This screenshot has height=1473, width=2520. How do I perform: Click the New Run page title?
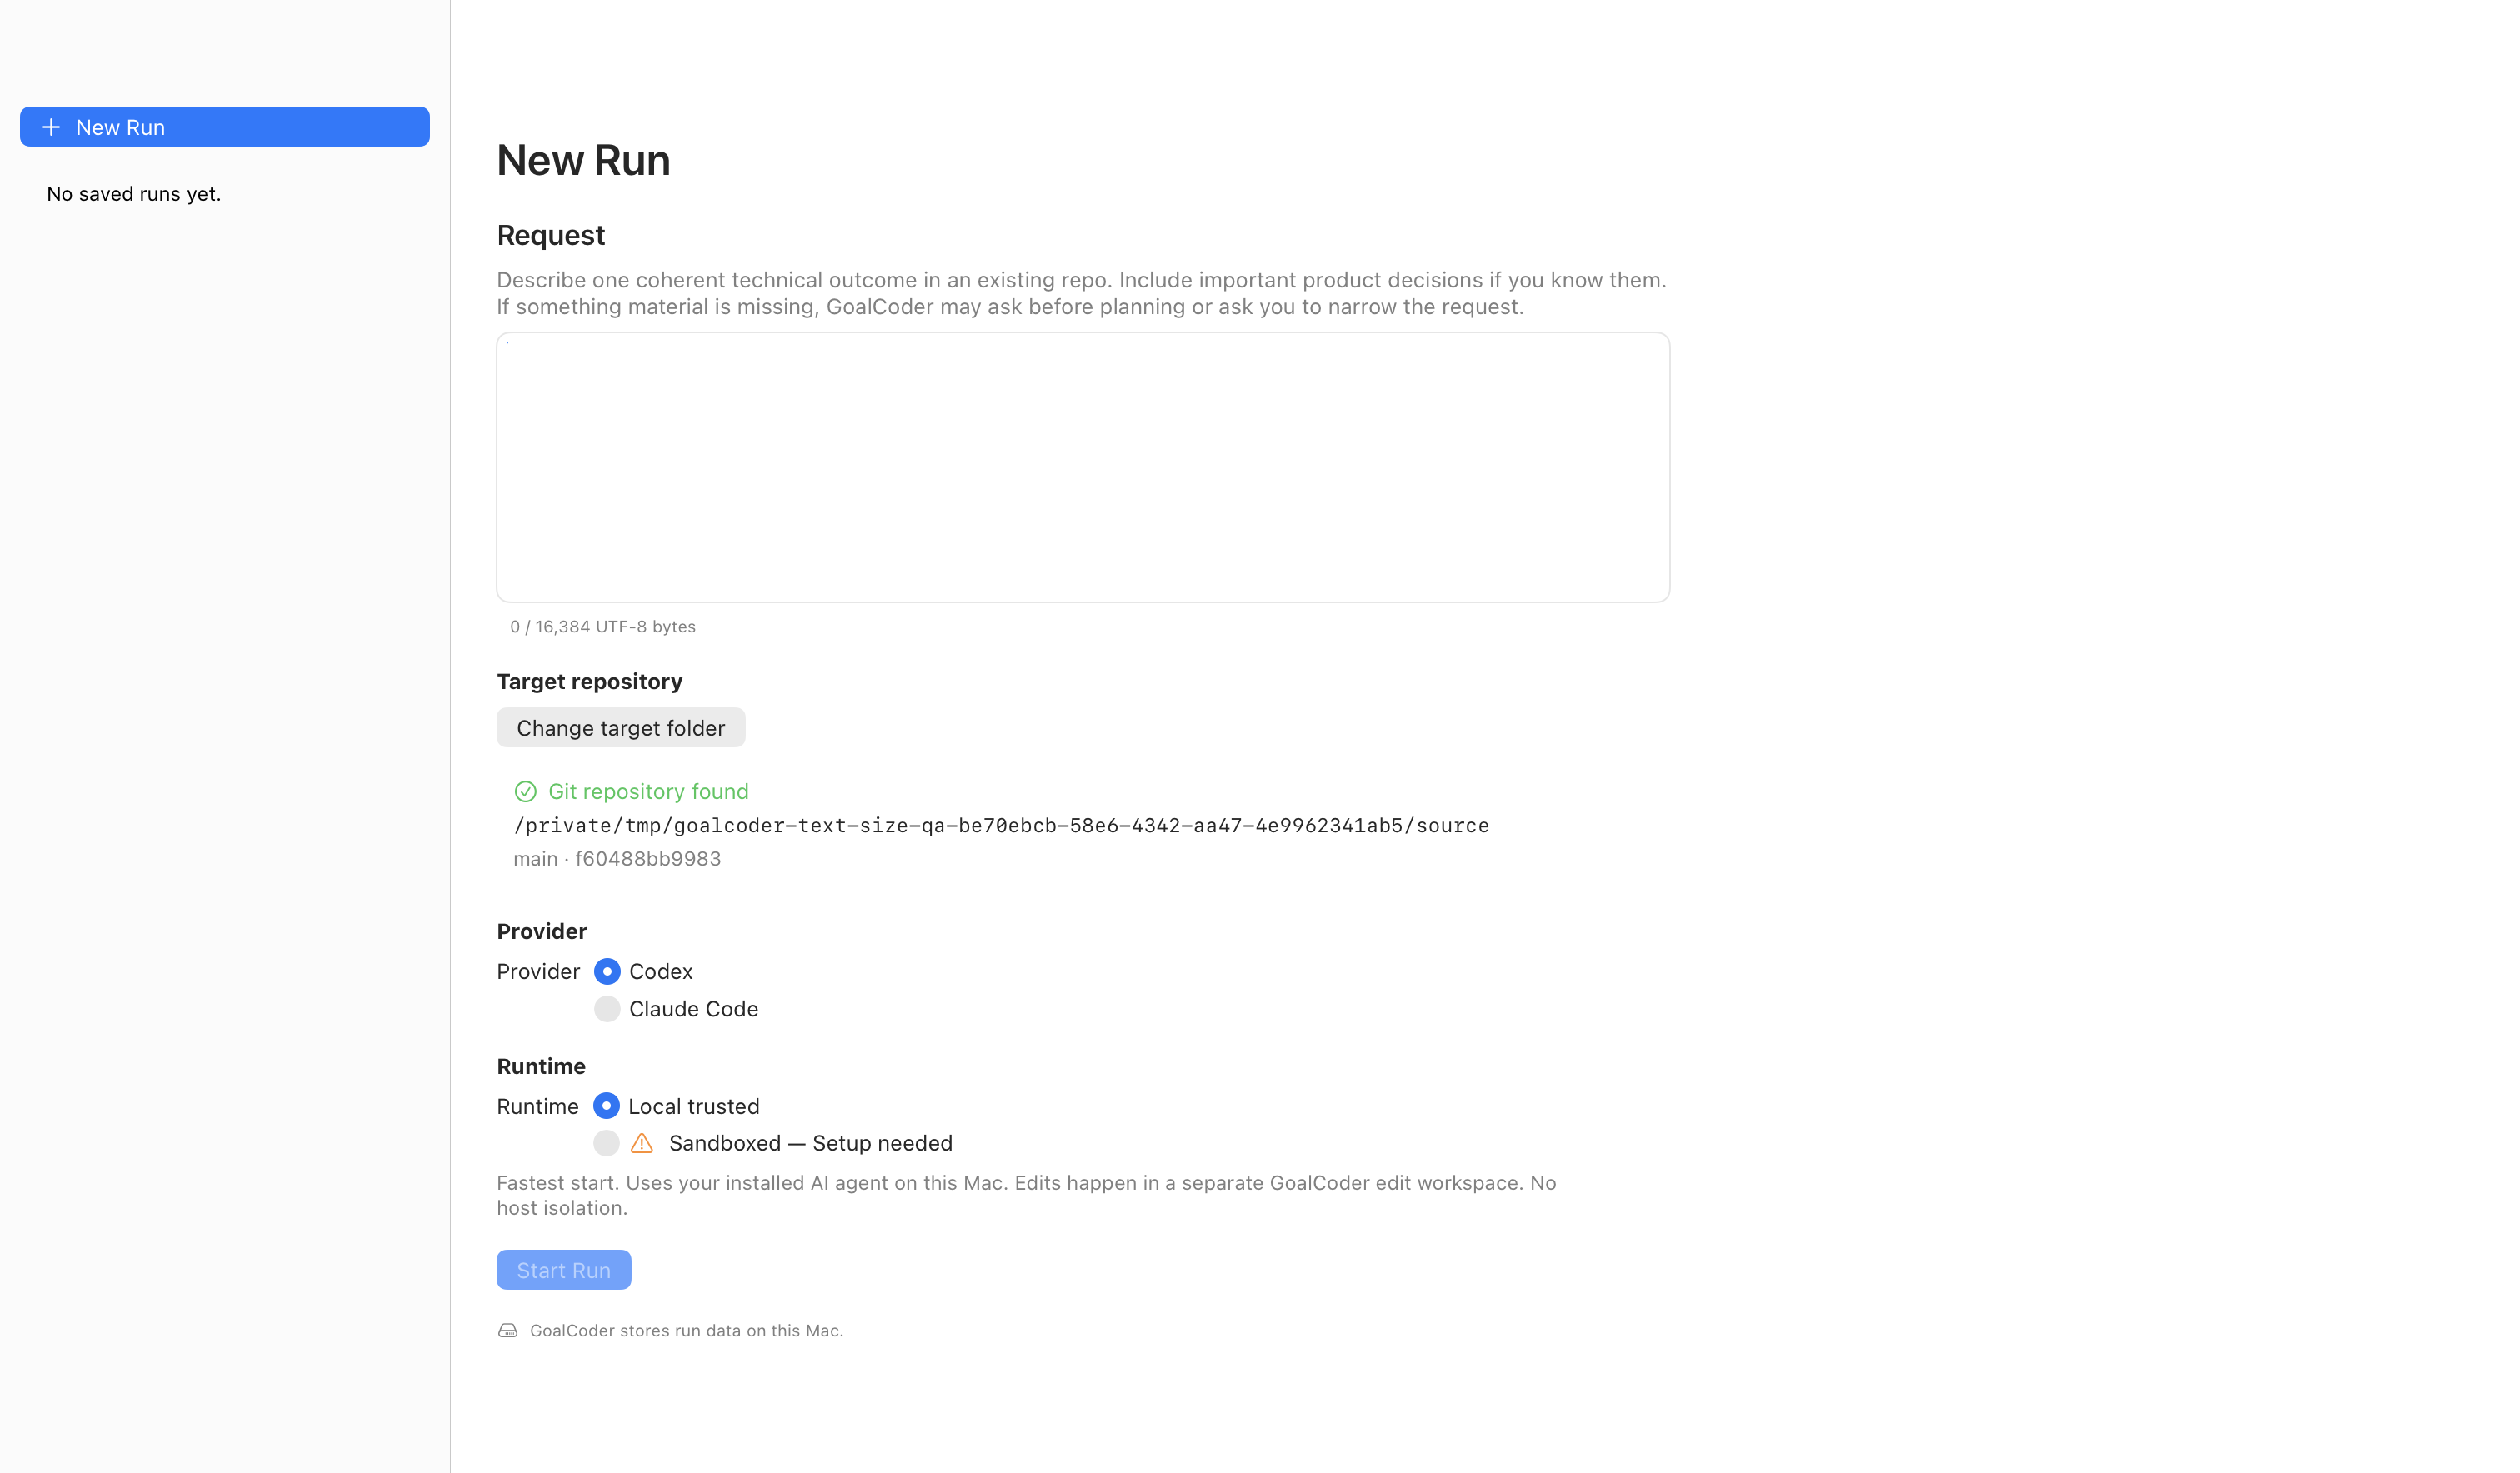tap(584, 161)
